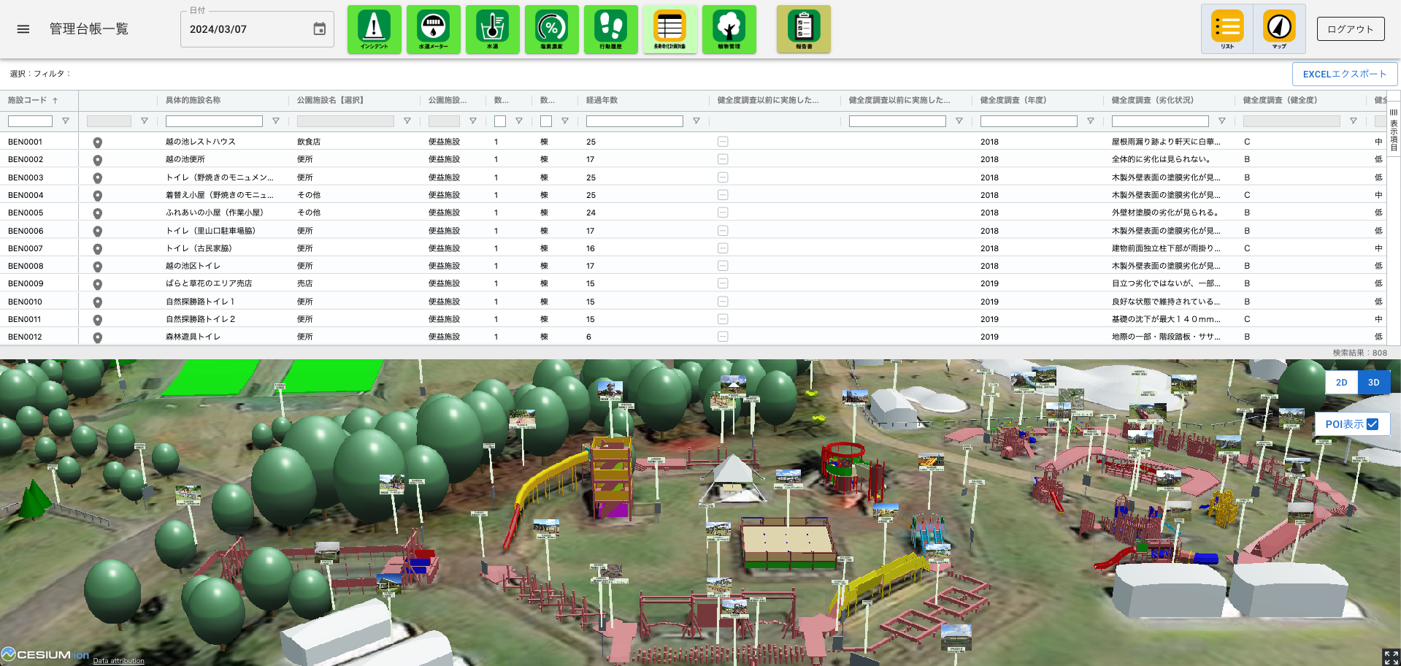This screenshot has height=666, width=1401.
Task: Click the map pin for BEN0001
Action: [x=97, y=142]
